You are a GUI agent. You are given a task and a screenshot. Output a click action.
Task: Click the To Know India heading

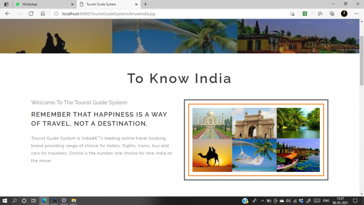pos(179,78)
